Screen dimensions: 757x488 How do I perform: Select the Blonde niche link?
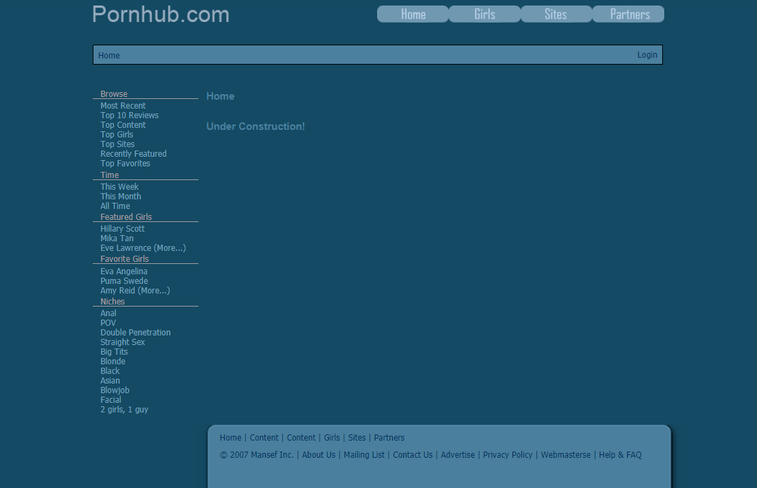(113, 362)
